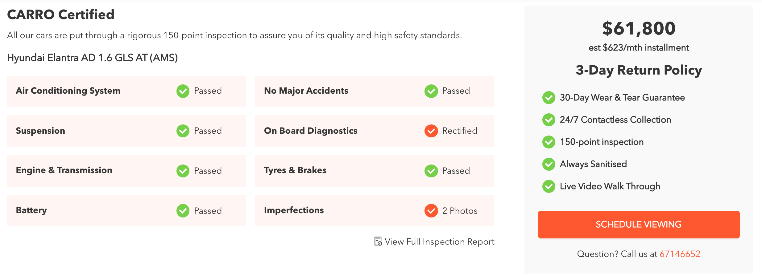Screen dimensions: 762x276
Task: Click the red check icon beside Imperfections
Action: [431, 211]
